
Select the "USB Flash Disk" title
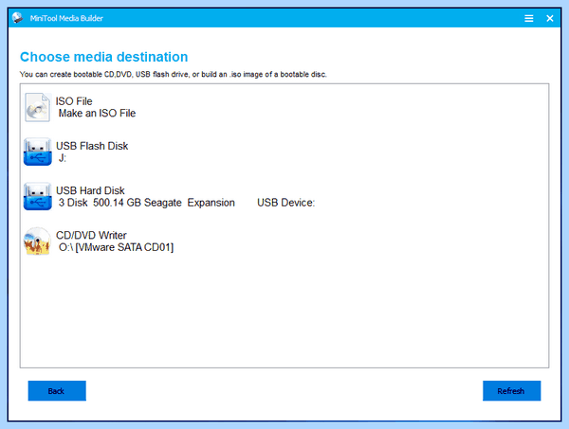pyautogui.click(x=92, y=146)
